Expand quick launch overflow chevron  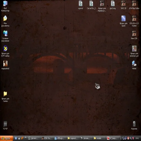[26, 137]
